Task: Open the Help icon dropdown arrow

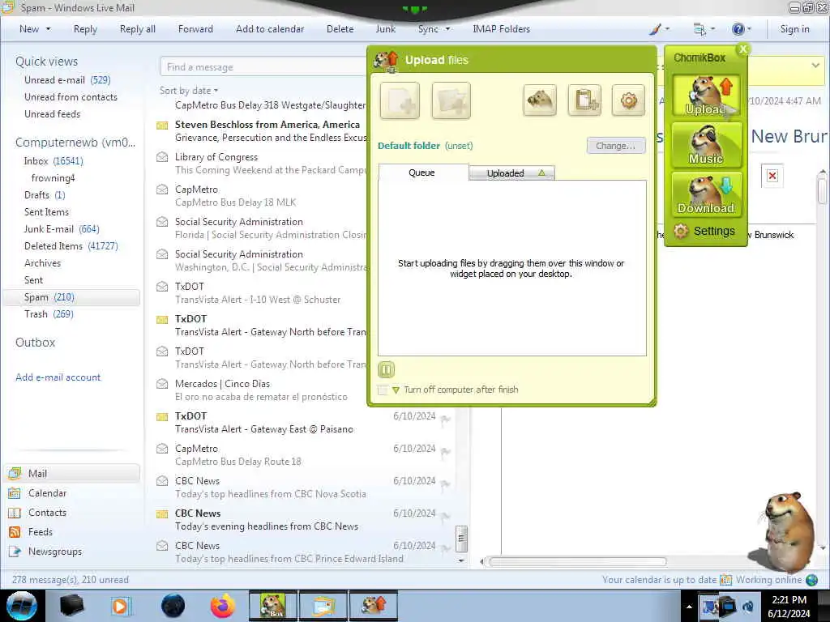Action: (x=749, y=29)
